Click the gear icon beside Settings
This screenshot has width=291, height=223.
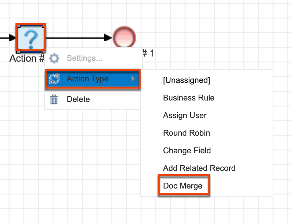tap(54, 58)
